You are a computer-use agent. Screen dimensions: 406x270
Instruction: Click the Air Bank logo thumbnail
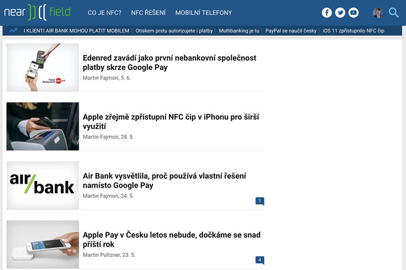(x=43, y=185)
